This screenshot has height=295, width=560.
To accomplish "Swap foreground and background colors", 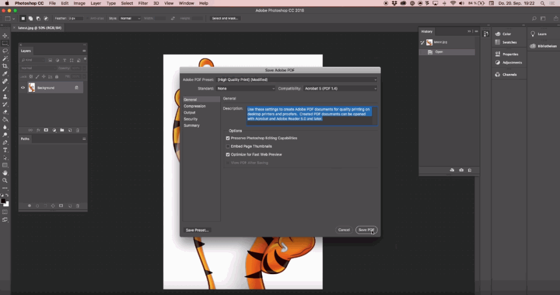I will click(7, 195).
